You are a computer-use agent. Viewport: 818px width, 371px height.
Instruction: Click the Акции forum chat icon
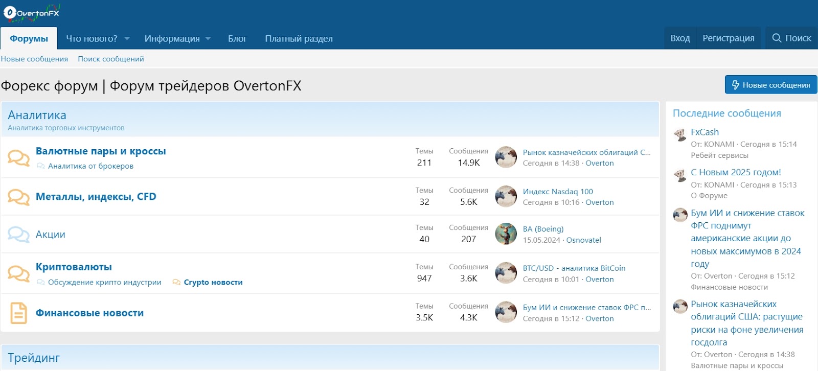(x=18, y=235)
